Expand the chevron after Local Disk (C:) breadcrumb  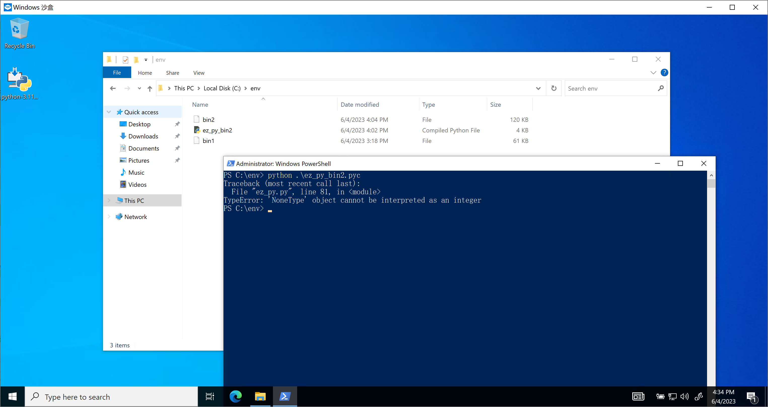point(246,88)
